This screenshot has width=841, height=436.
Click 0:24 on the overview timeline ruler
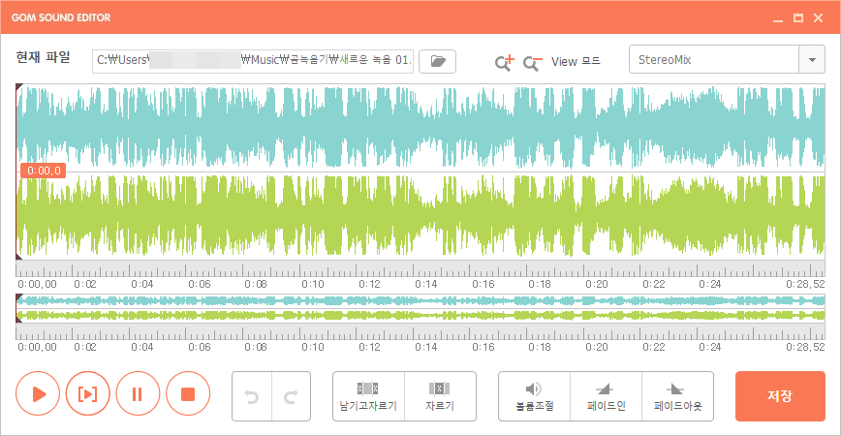(710, 347)
